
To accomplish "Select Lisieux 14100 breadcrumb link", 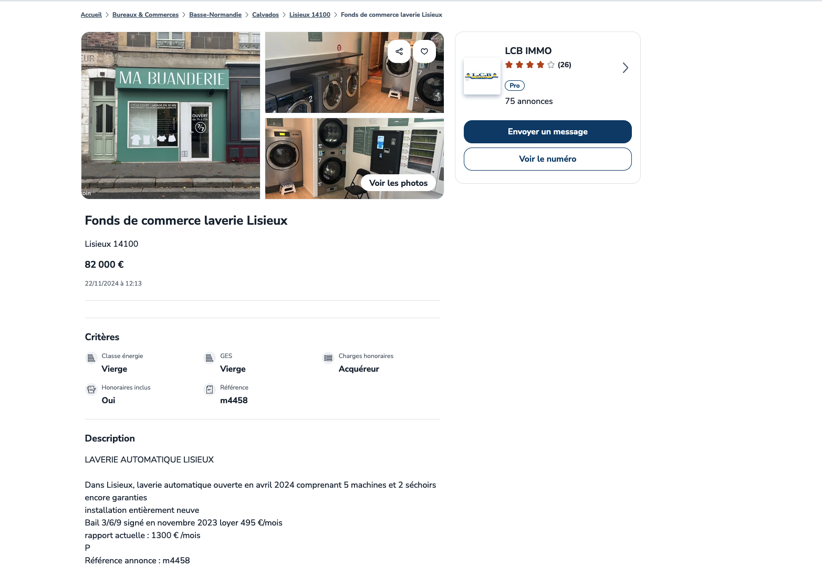I will coord(310,15).
